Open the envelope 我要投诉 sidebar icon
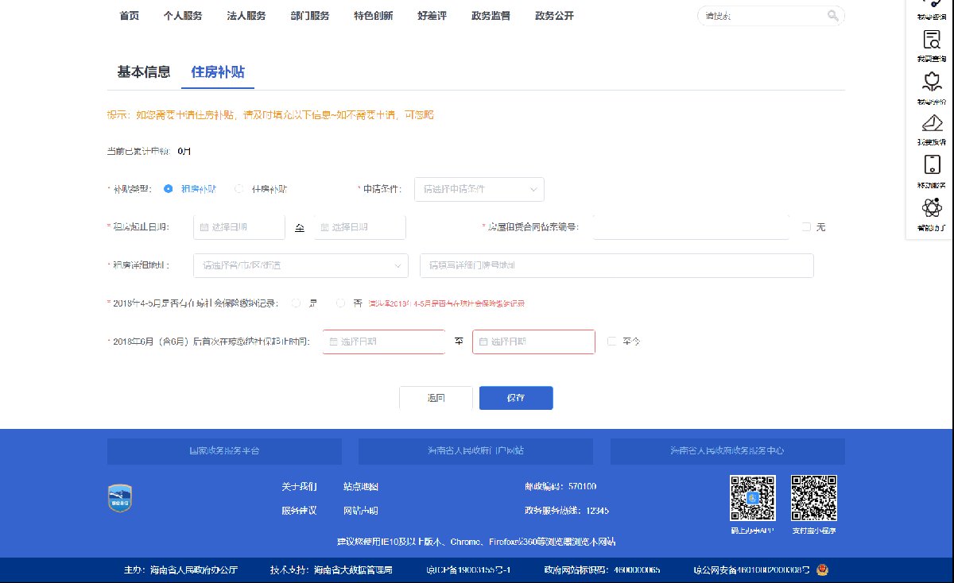The image size is (954, 583). pos(932,123)
